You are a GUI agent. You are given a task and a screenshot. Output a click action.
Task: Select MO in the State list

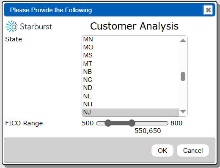pos(130,47)
